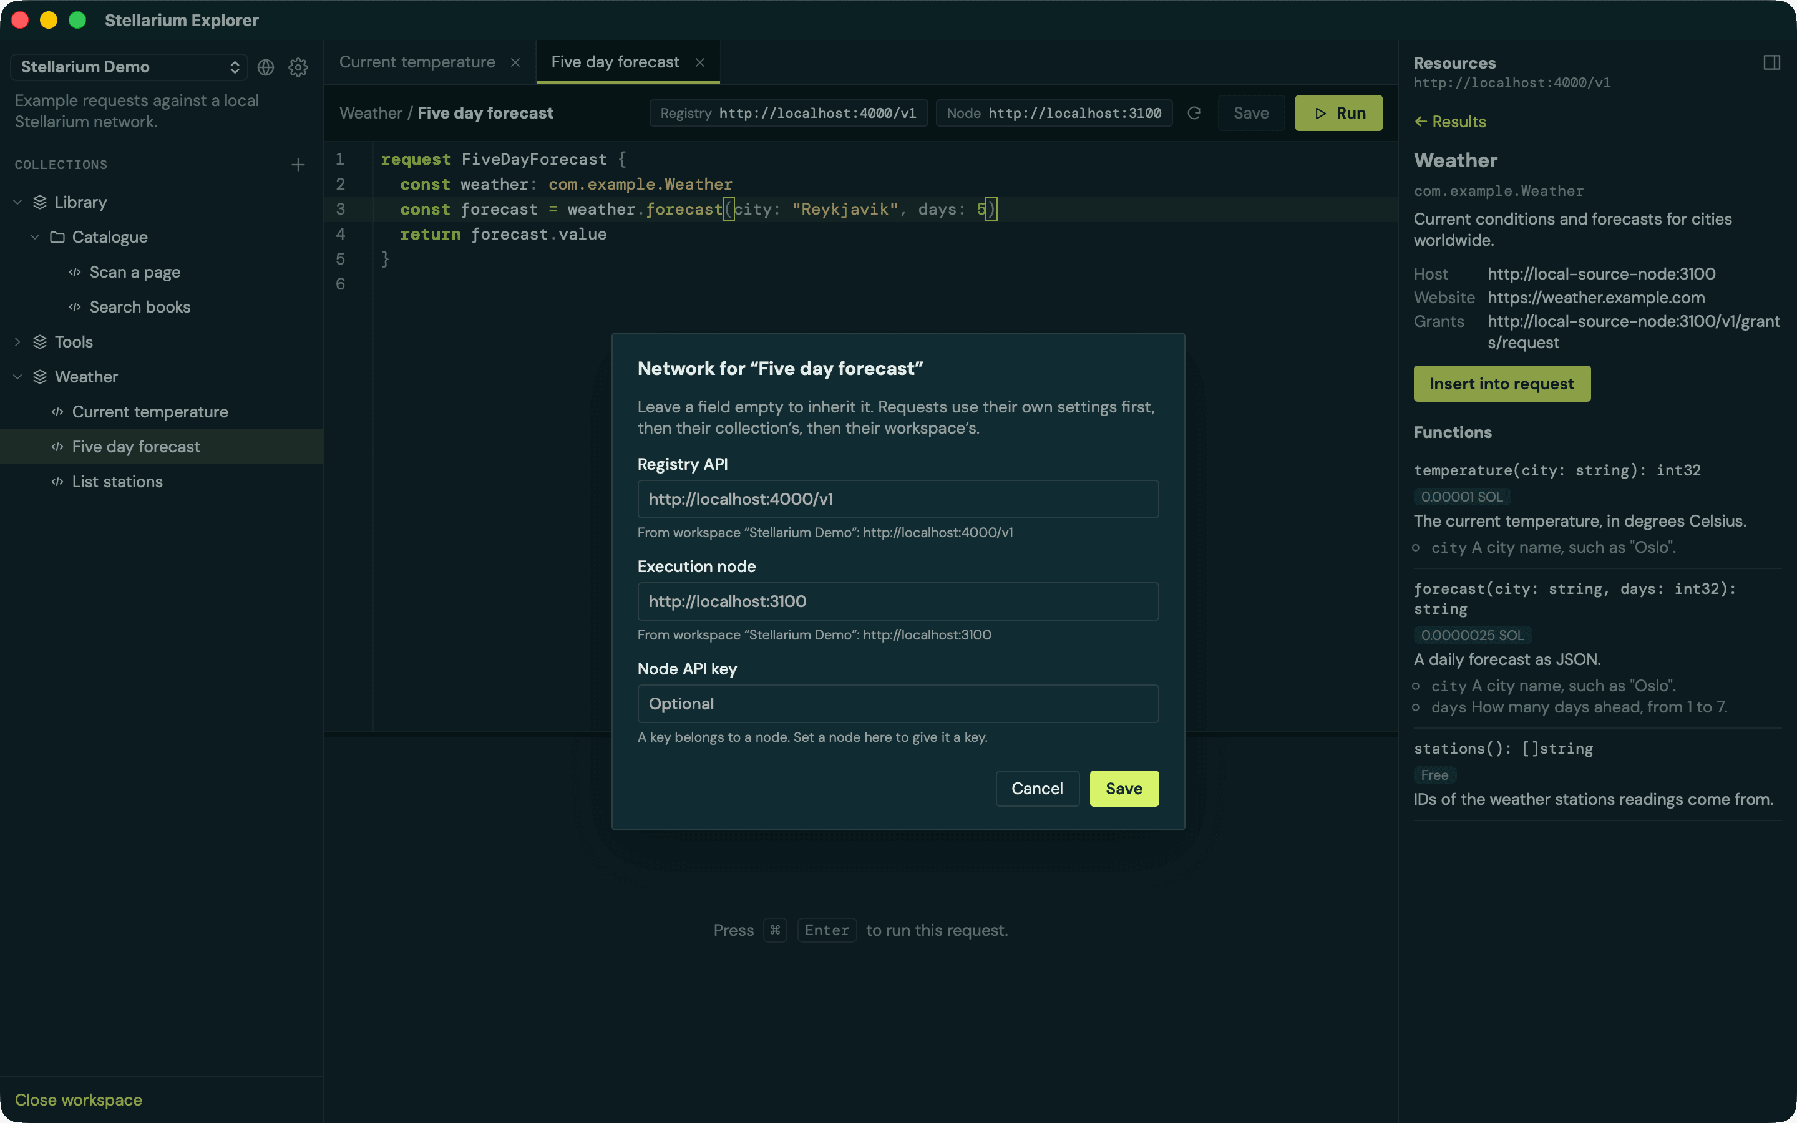The image size is (1797, 1123).
Task: Select Five day forecast in sidebar
Action: click(x=162, y=446)
